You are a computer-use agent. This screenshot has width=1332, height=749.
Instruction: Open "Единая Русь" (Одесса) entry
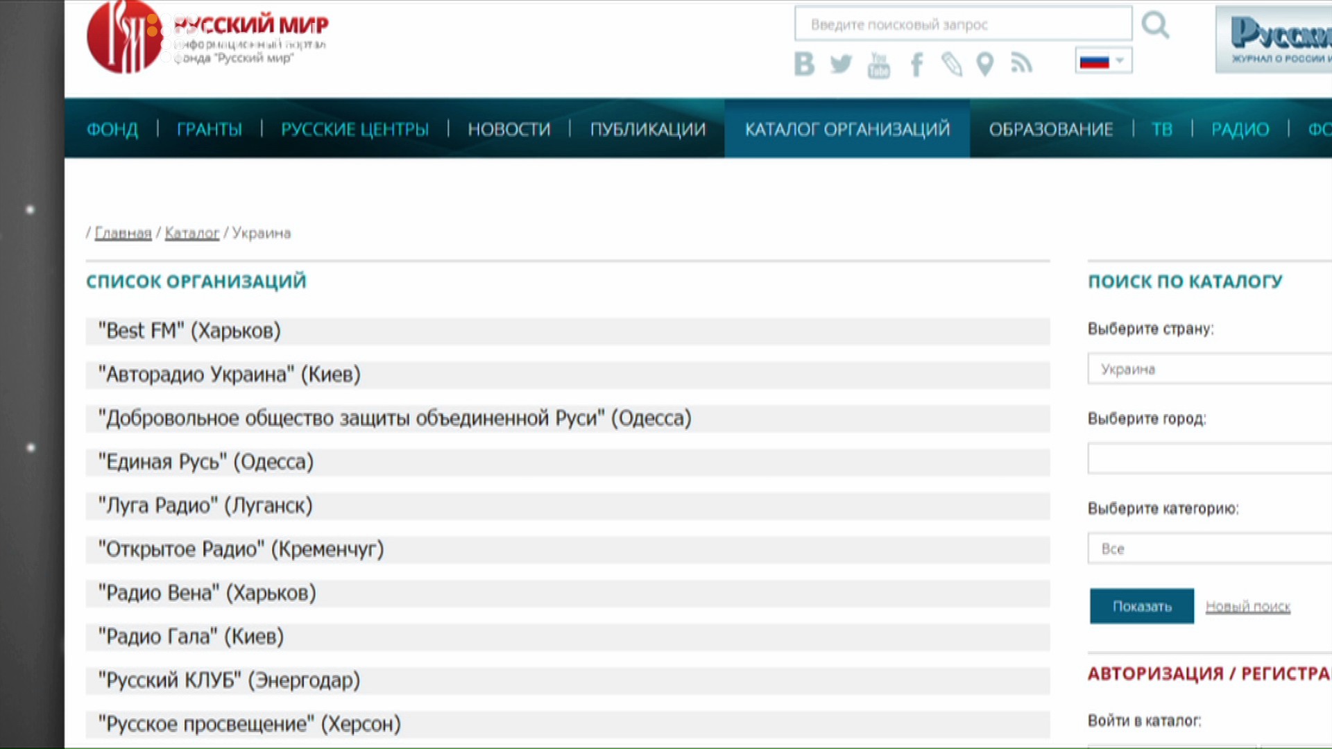tap(567, 462)
